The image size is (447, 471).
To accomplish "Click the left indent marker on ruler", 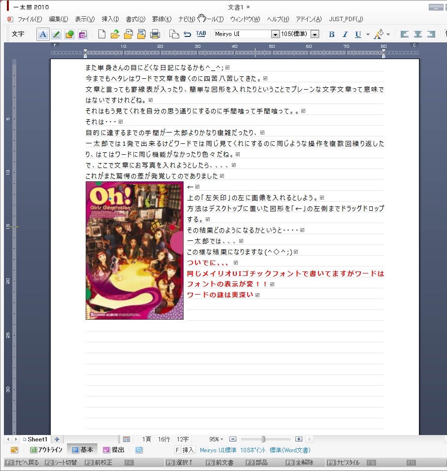I will point(86,54).
